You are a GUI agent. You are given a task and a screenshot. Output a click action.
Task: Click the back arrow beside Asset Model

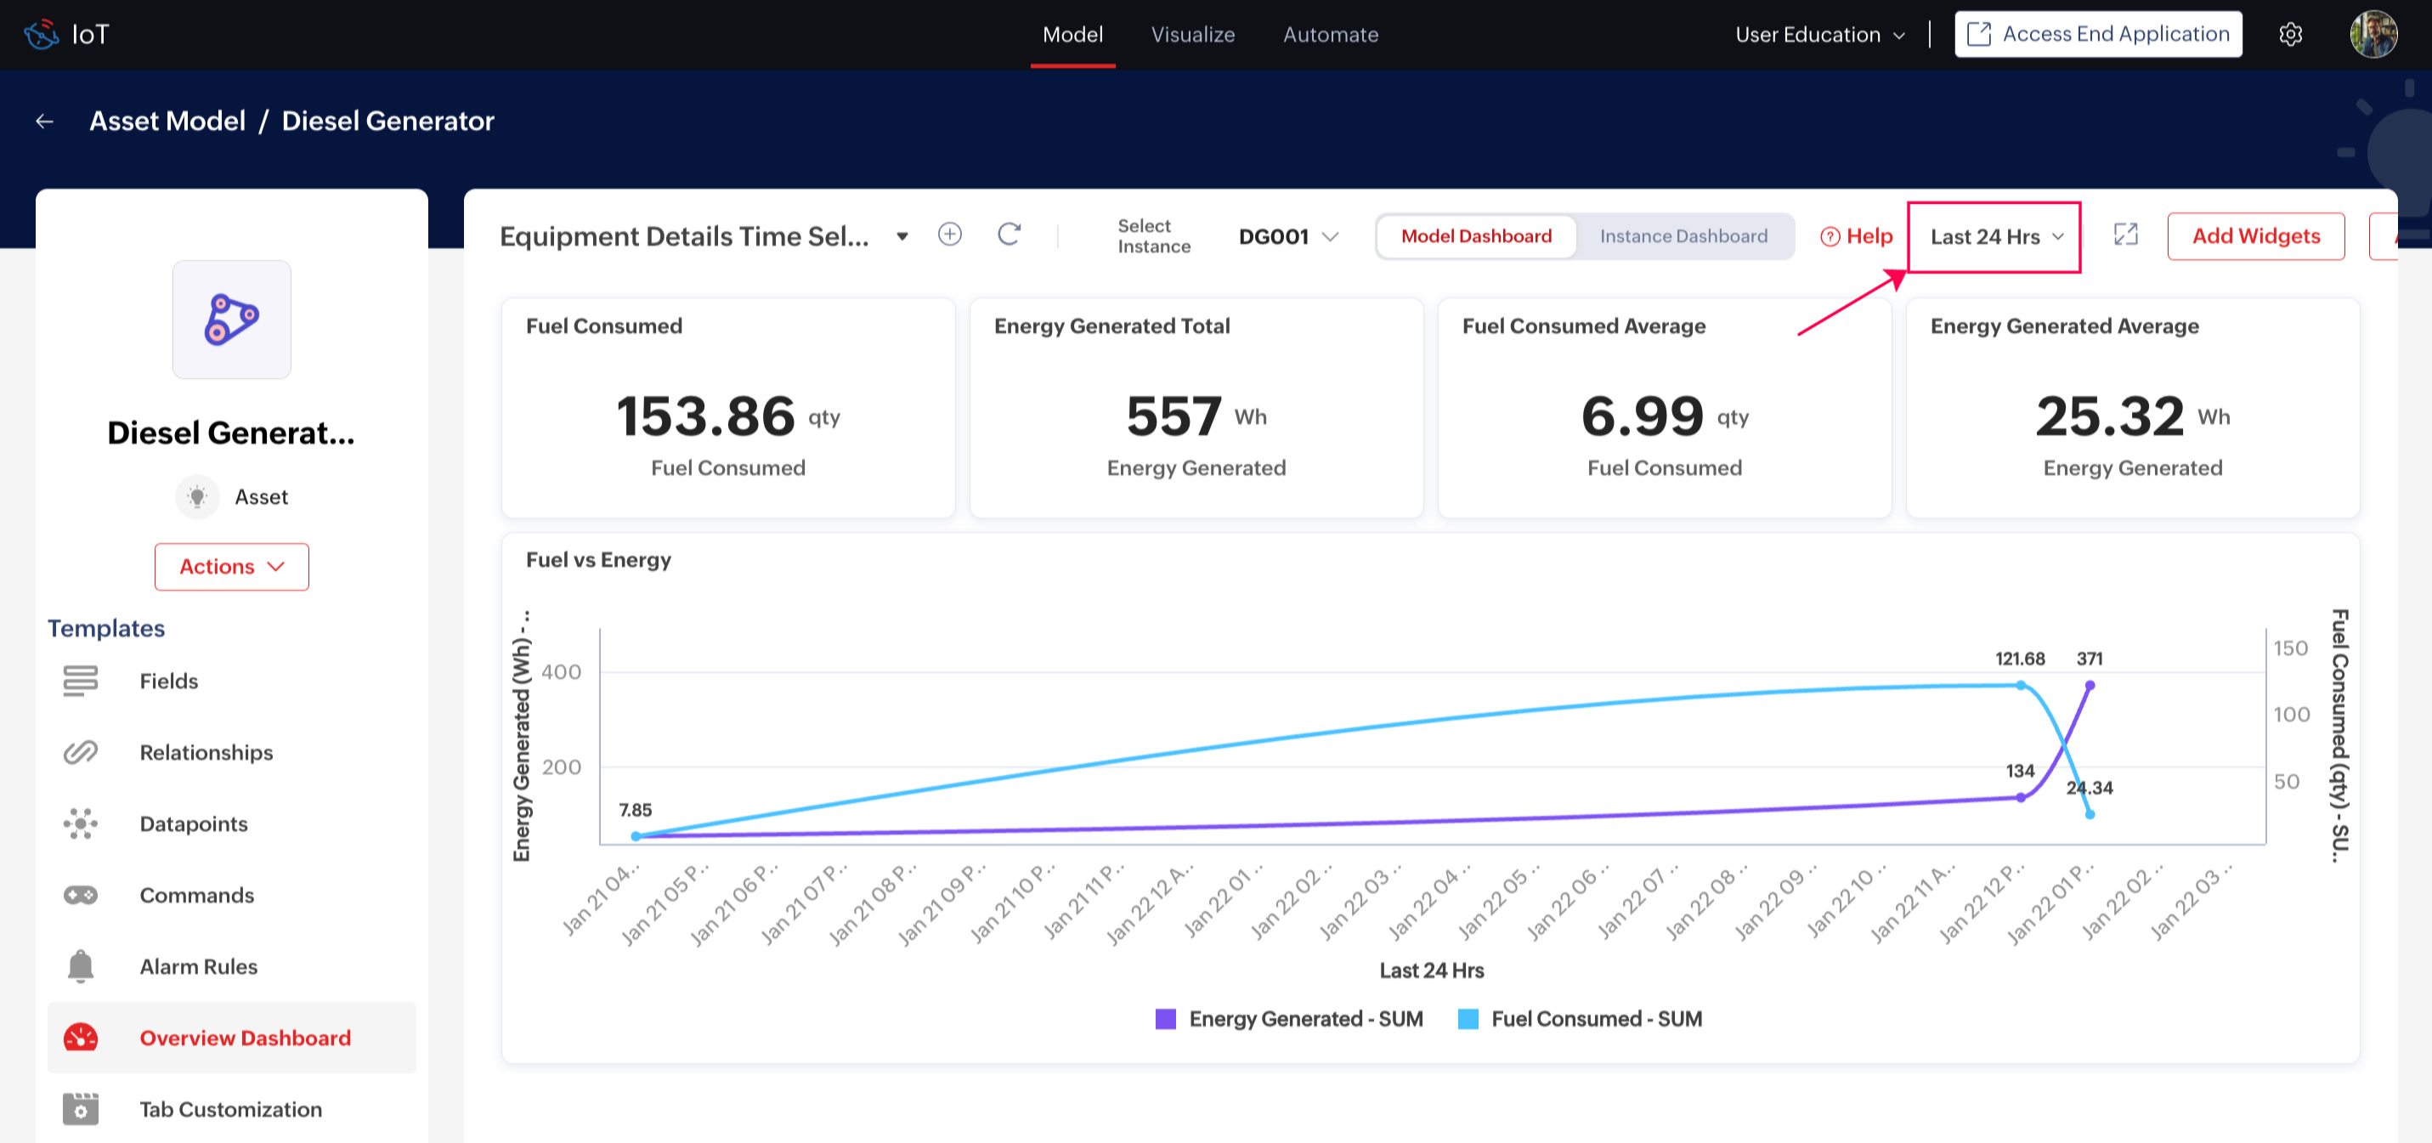44,121
